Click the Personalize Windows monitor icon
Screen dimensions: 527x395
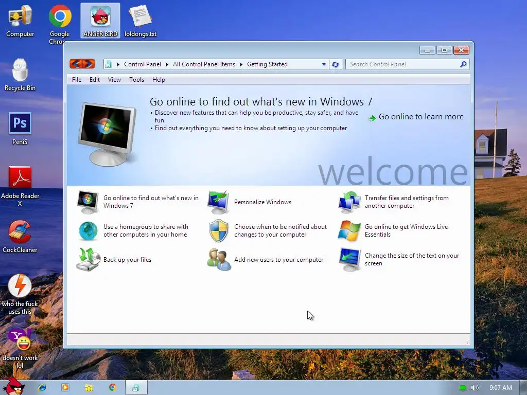[218, 202]
